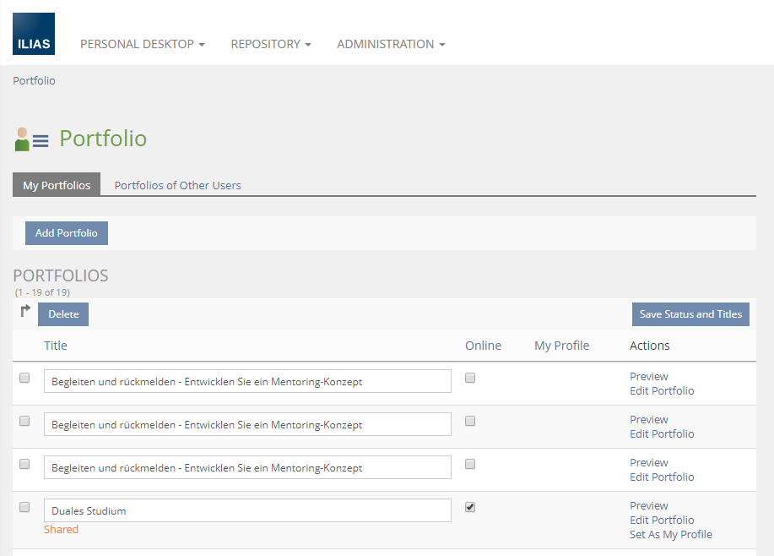
Task: Click Save Status and Titles button
Action: [690, 314]
